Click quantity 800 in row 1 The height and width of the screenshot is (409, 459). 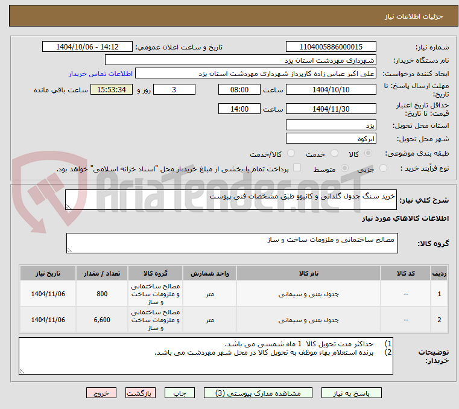coord(102,294)
